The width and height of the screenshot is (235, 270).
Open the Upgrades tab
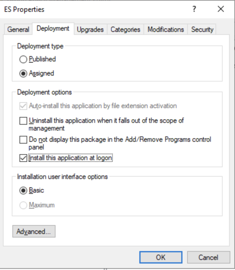click(x=90, y=30)
